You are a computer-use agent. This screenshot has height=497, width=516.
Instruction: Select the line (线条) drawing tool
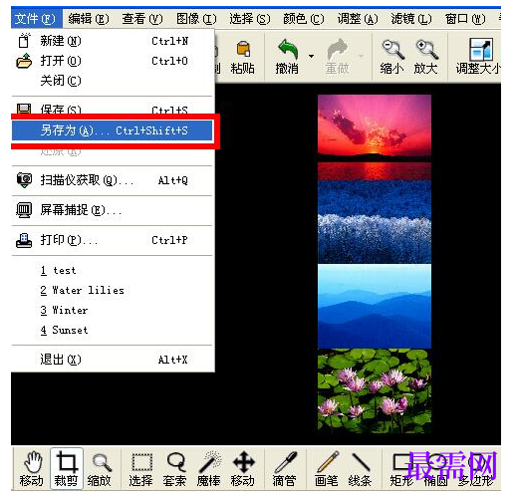[361, 468]
